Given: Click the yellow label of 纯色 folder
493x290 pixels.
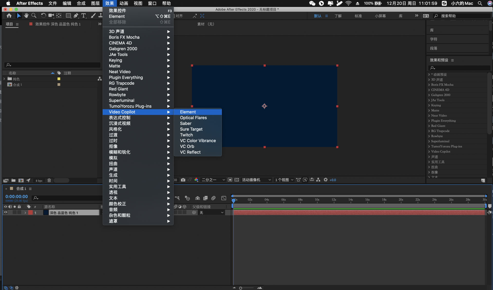Looking at the screenshot, I should (x=59, y=79).
